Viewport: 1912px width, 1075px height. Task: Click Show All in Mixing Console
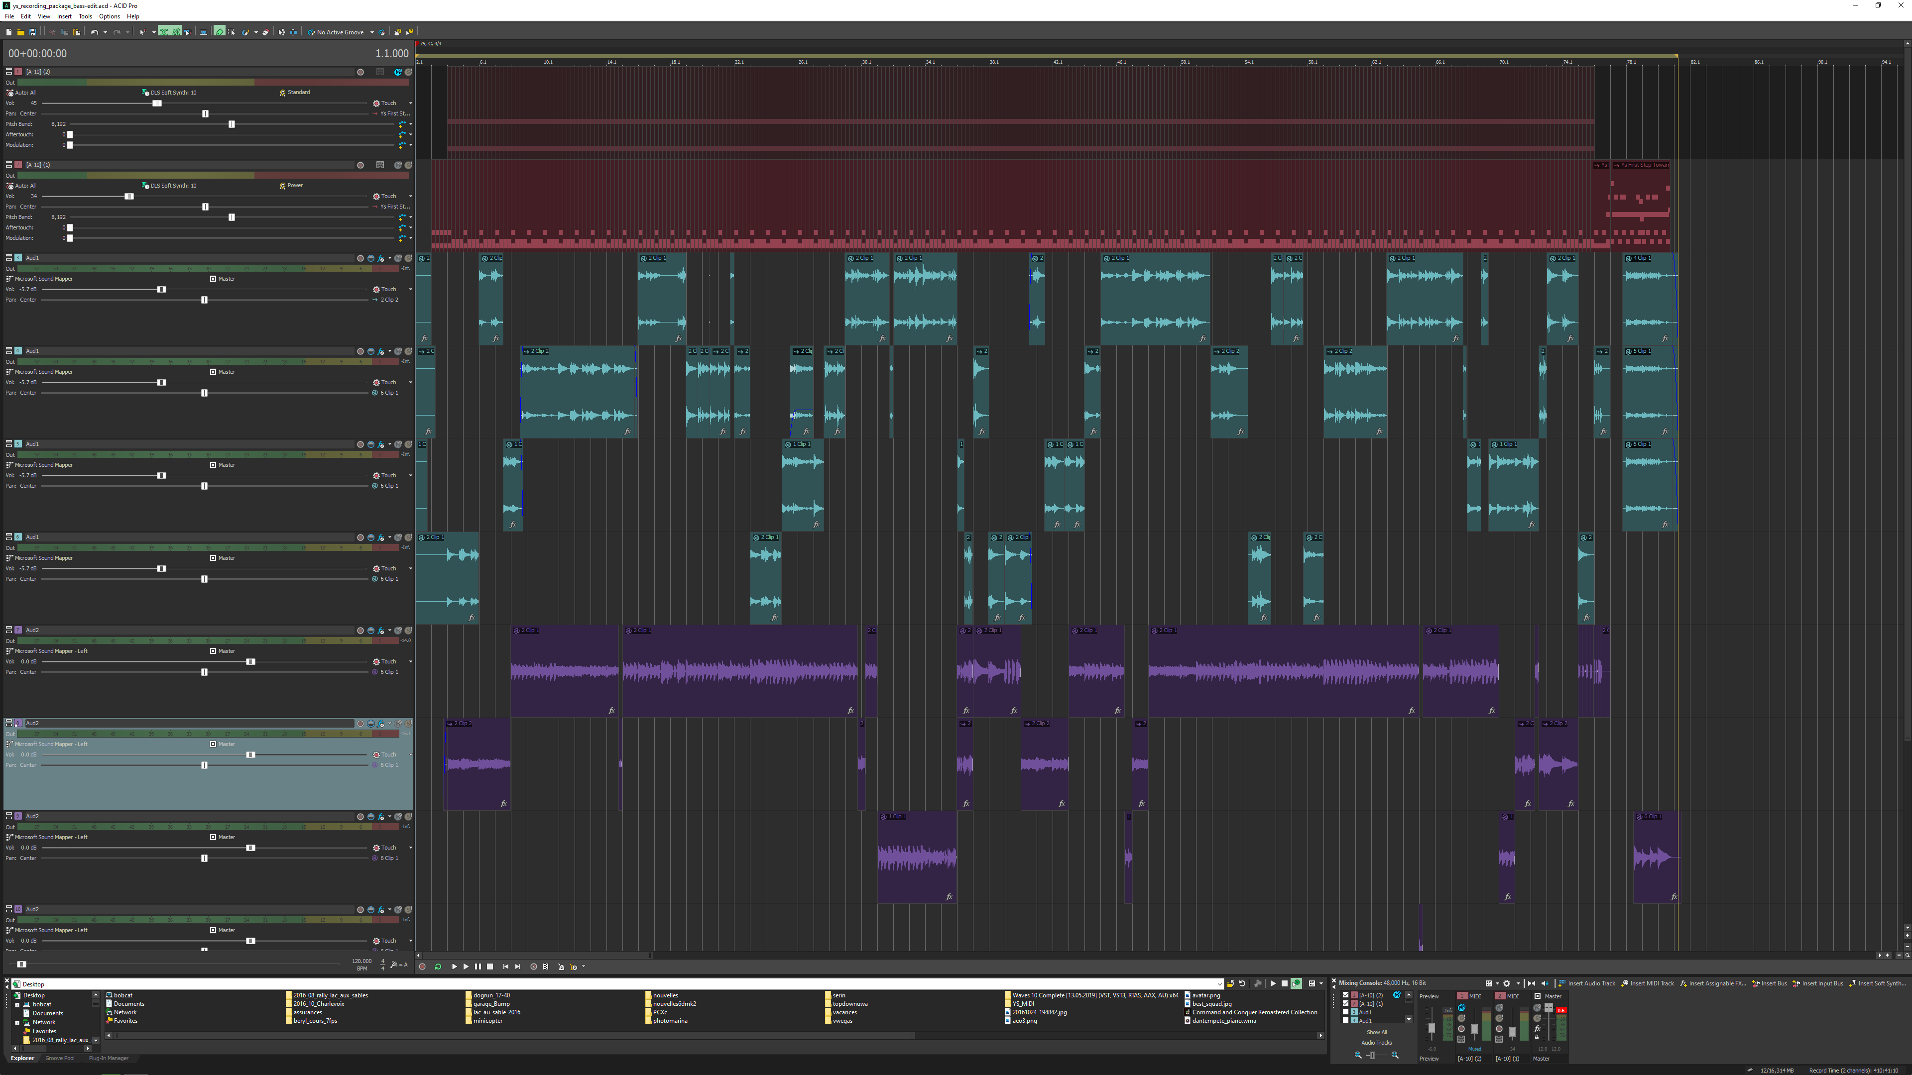tap(1377, 1033)
